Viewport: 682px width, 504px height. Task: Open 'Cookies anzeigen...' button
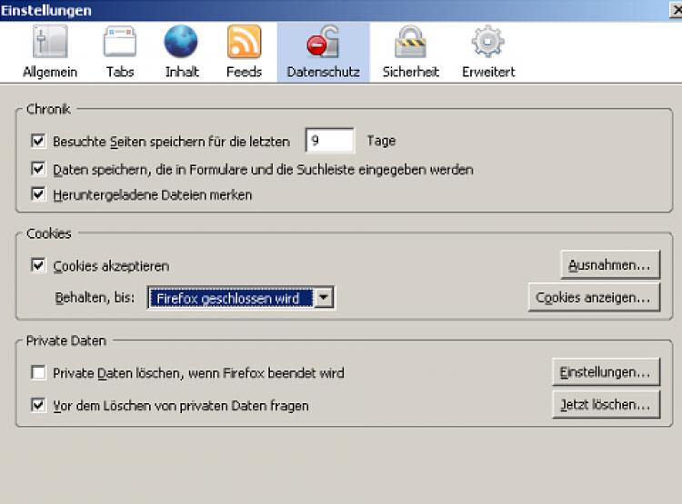pyautogui.click(x=594, y=297)
